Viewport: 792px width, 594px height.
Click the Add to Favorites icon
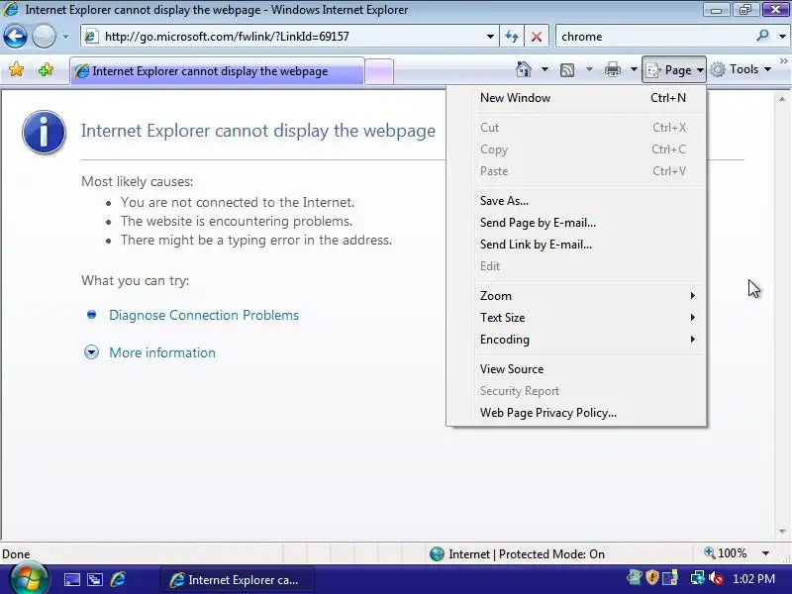click(x=46, y=69)
